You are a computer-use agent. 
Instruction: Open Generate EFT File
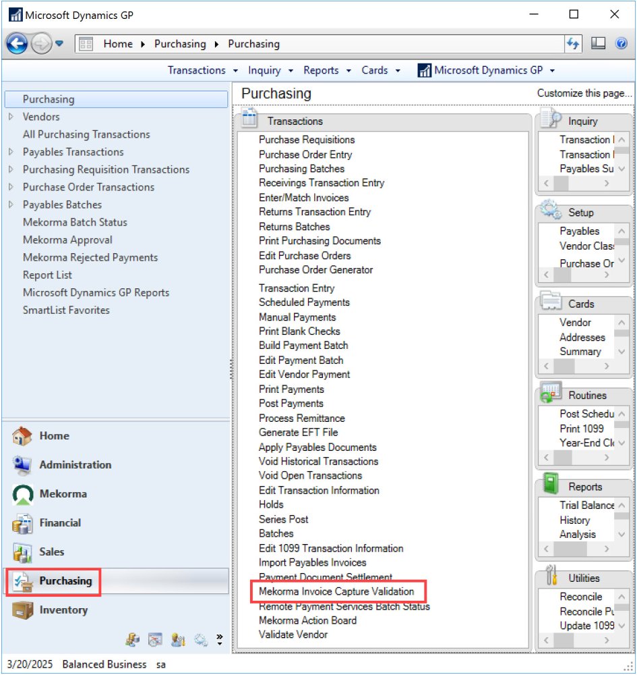pos(298,433)
